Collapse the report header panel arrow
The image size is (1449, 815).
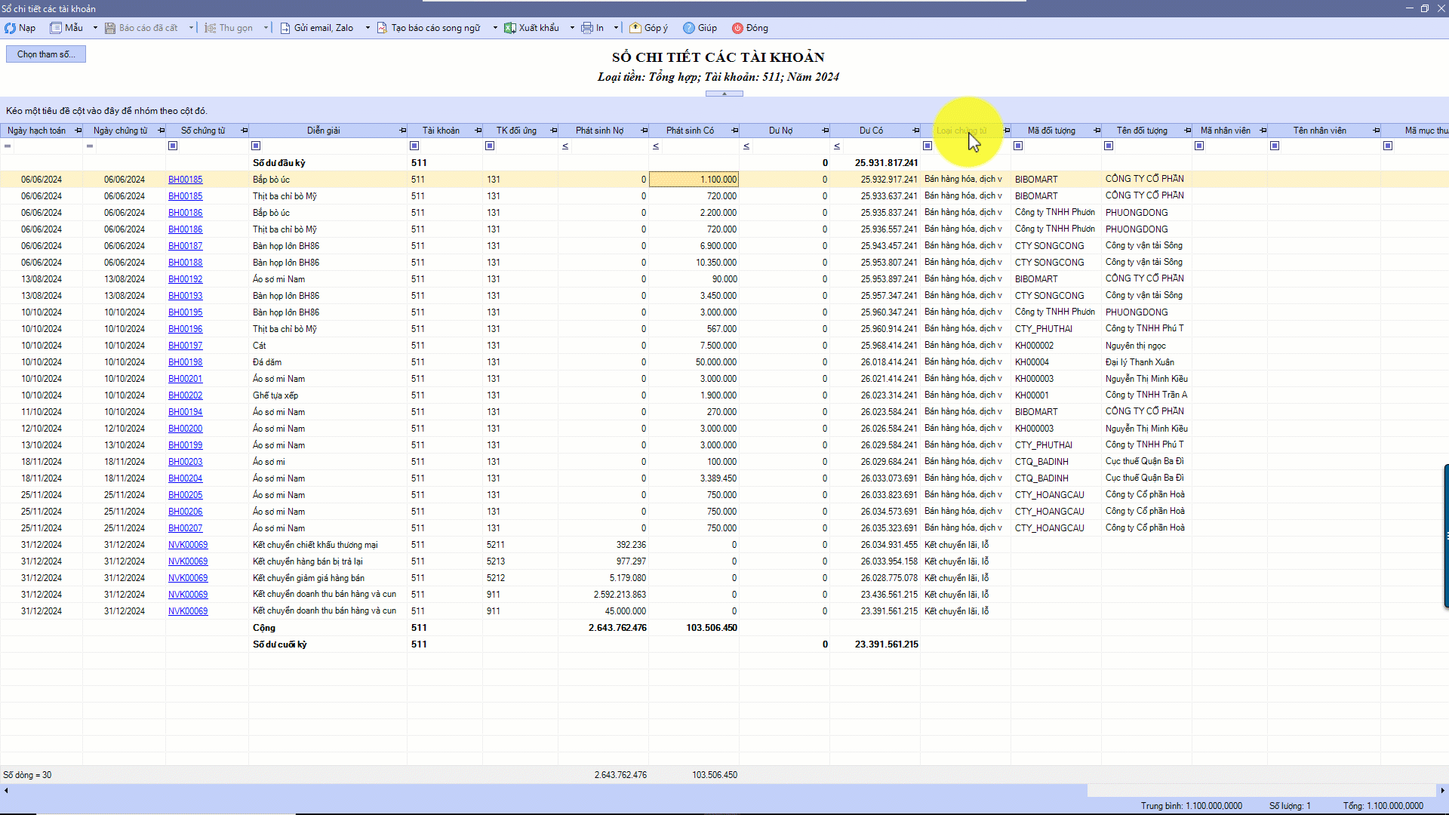[x=724, y=94]
